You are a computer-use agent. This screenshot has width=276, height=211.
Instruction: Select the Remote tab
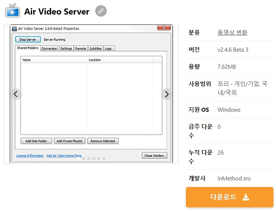(x=81, y=49)
